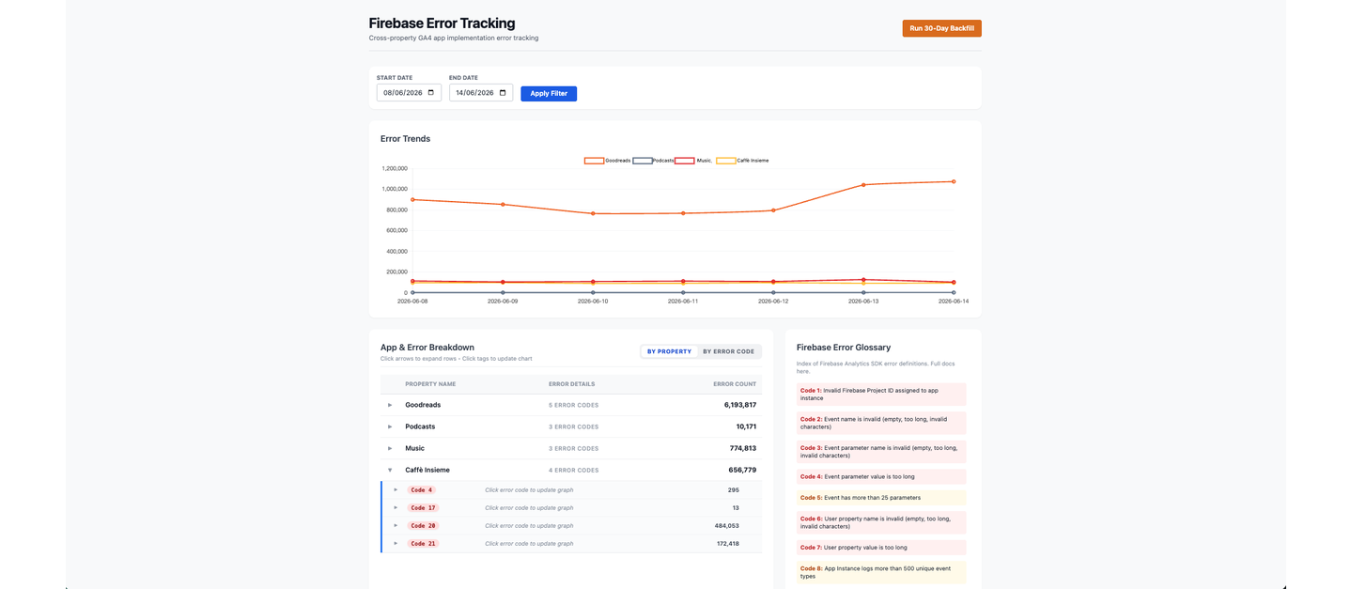Click the Code 17 tag
Image resolution: width=1351 pixels, height=589 pixels.
(424, 507)
